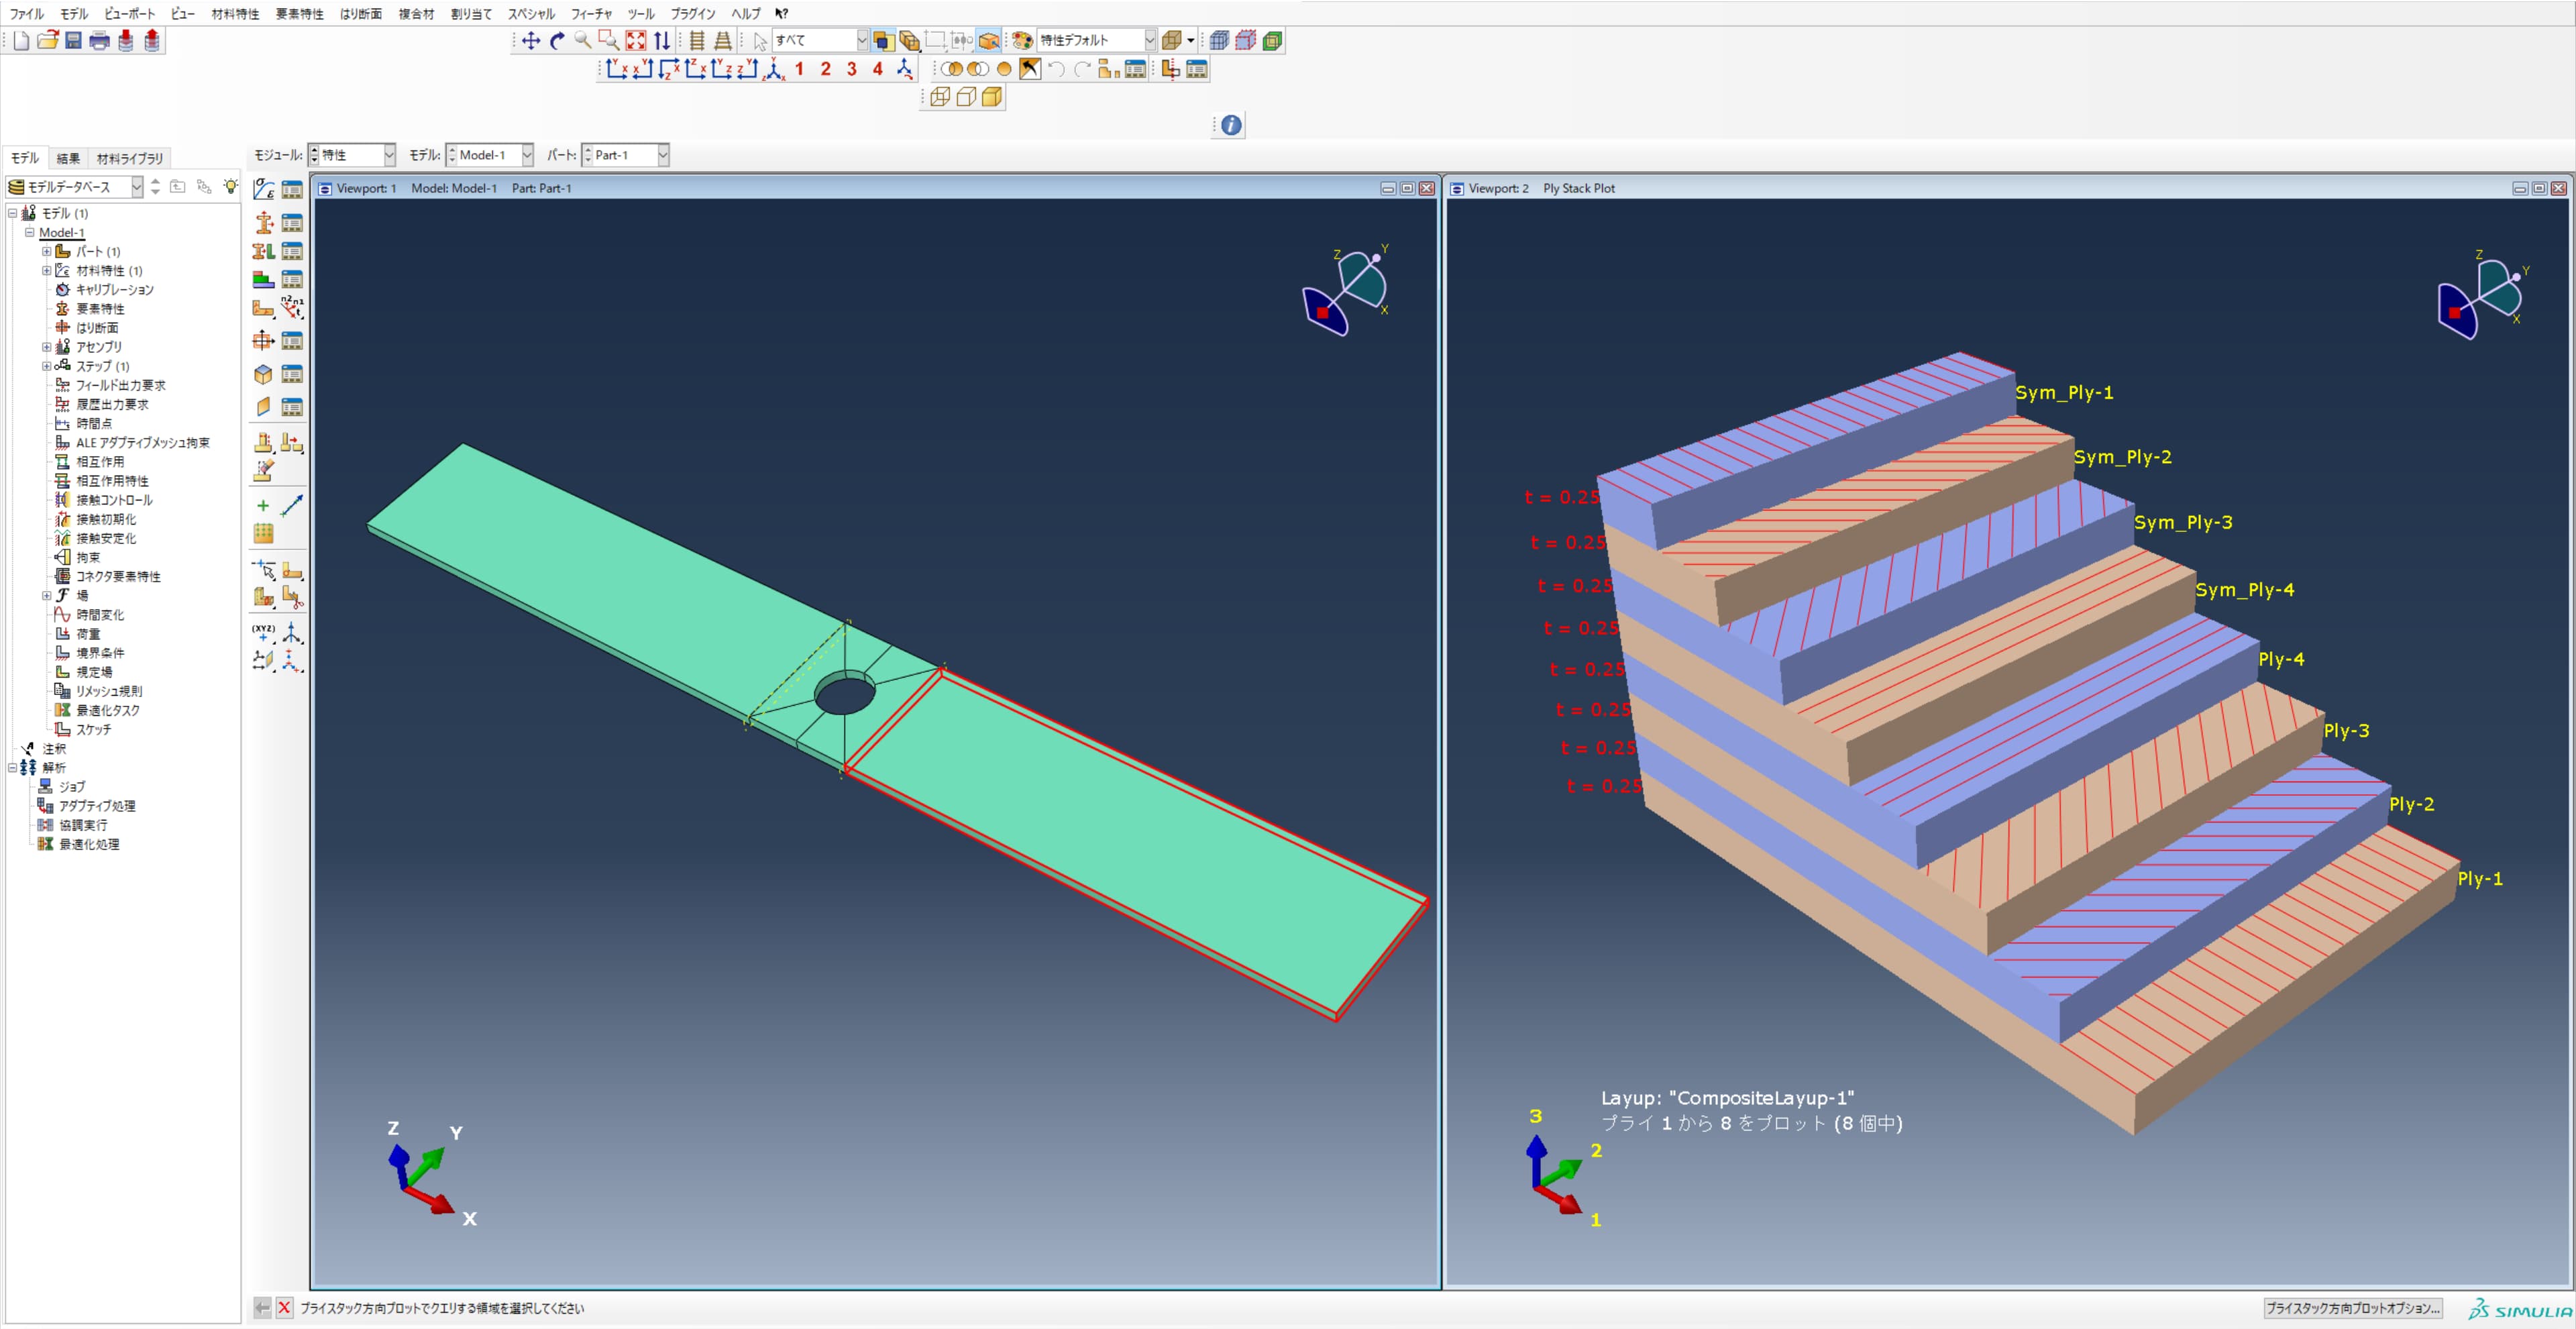Open the Create Composite Layup tool
This screenshot has width=2576, height=1329.
264,280
